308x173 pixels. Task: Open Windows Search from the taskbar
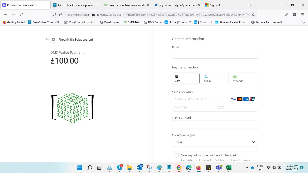(x=90, y=168)
